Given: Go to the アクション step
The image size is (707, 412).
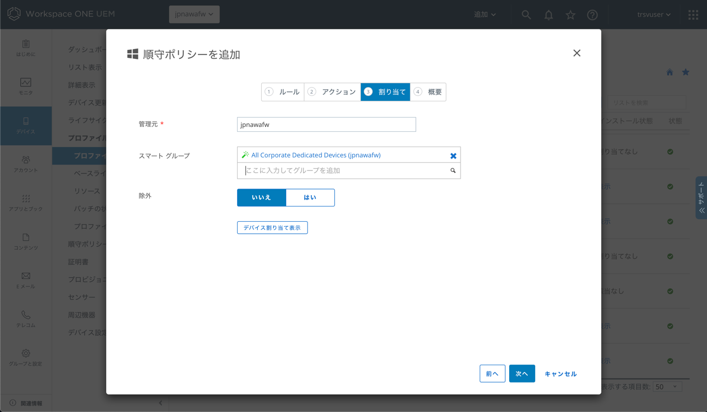Looking at the screenshot, I should click(x=333, y=92).
